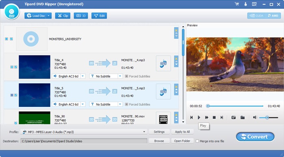
Task: Remove Title_90 with its X icon
Action: coord(176,115)
